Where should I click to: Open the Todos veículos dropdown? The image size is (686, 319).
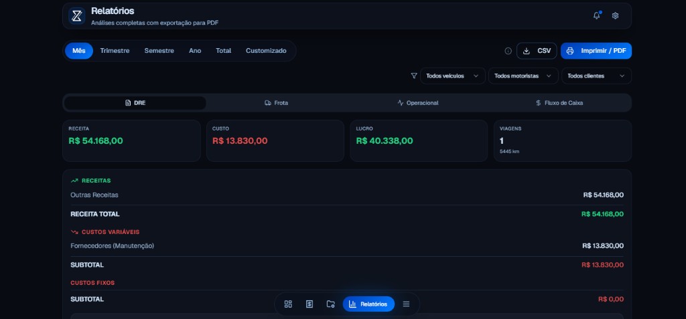pos(453,76)
